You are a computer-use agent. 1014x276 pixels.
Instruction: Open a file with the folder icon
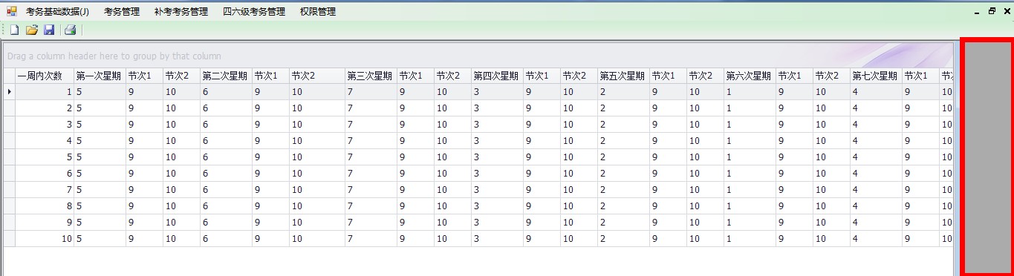click(32, 30)
